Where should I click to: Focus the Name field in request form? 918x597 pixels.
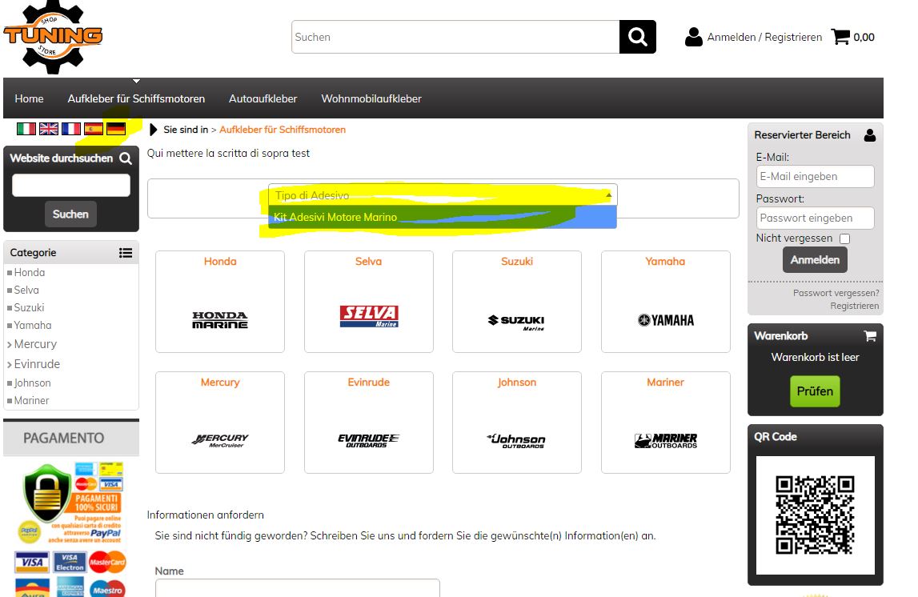[x=298, y=587]
